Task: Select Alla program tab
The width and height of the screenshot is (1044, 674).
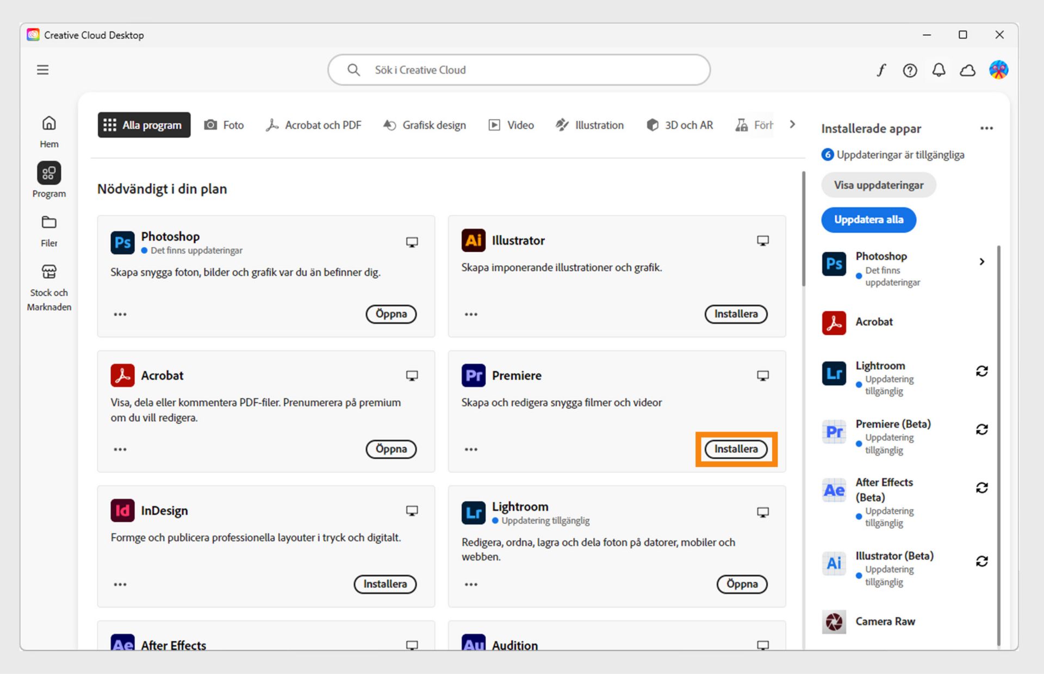Action: [144, 125]
